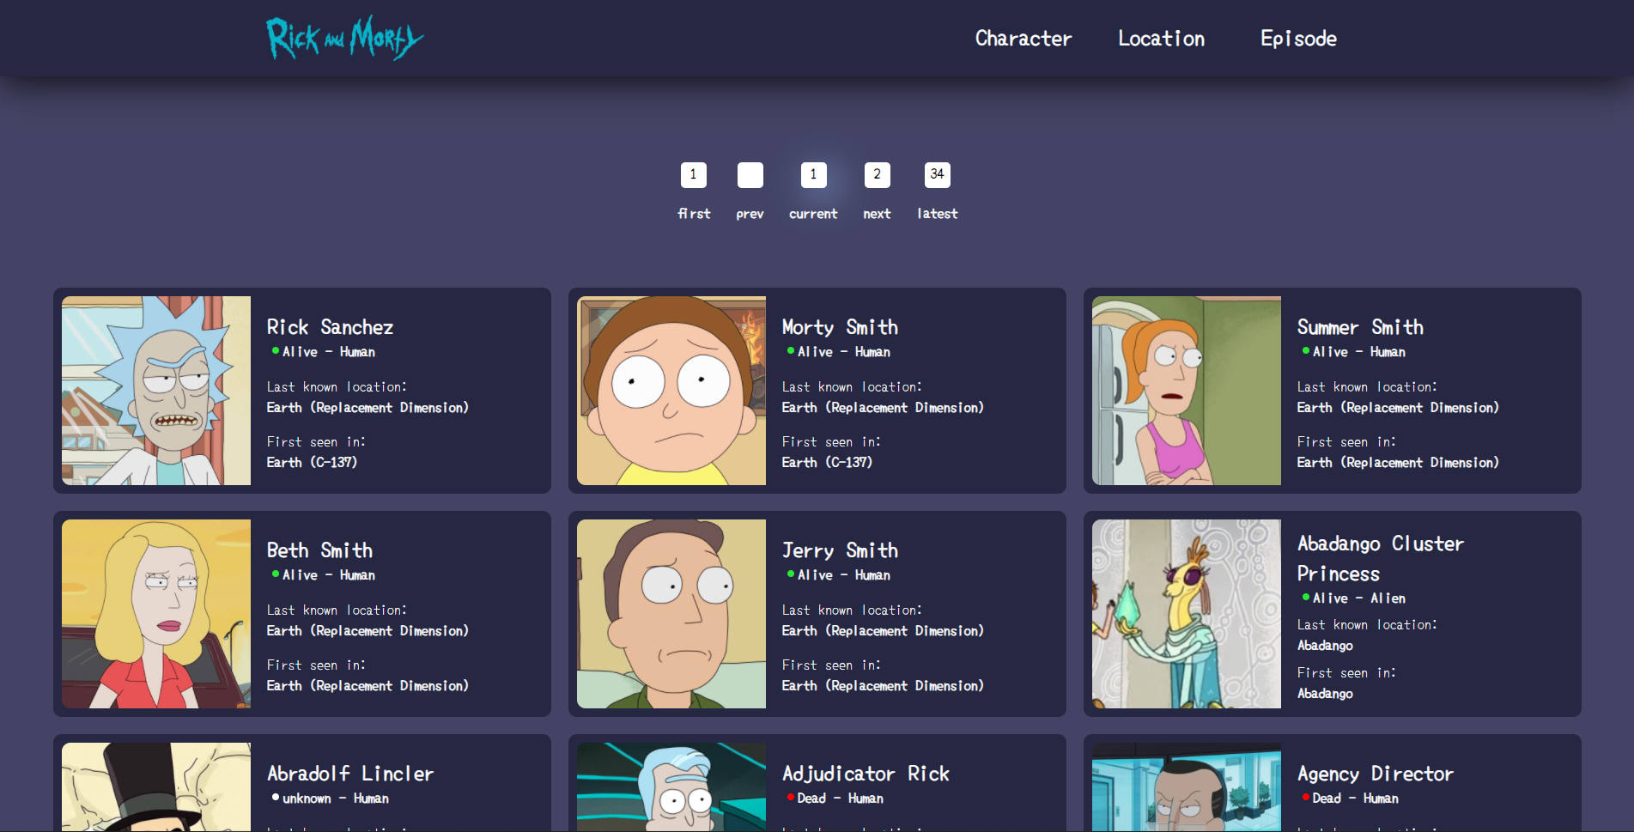1634x832 pixels.
Task: Click Rick Sanchez's green Alive status dot
Action: pyautogui.click(x=276, y=350)
